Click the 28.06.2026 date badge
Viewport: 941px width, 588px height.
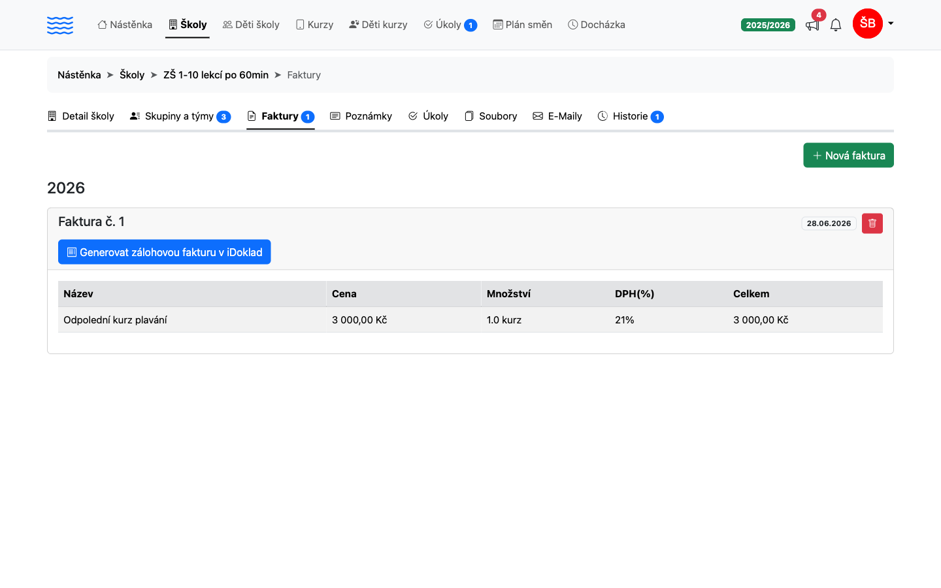point(829,223)
